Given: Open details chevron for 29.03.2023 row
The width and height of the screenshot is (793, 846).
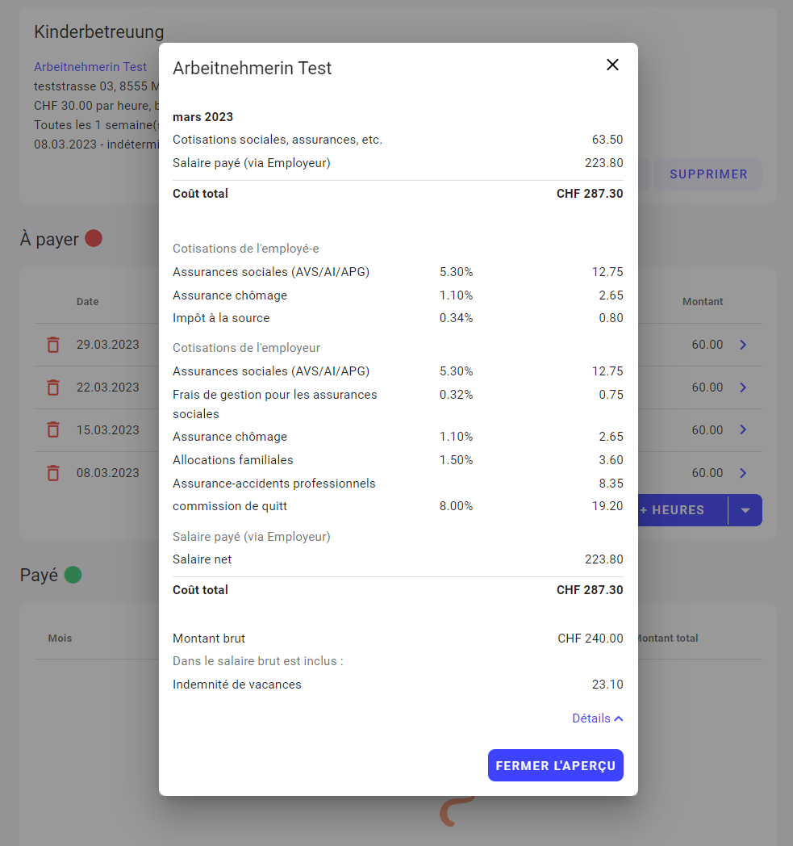Looking at the screenshot, I should coord(743,345).
